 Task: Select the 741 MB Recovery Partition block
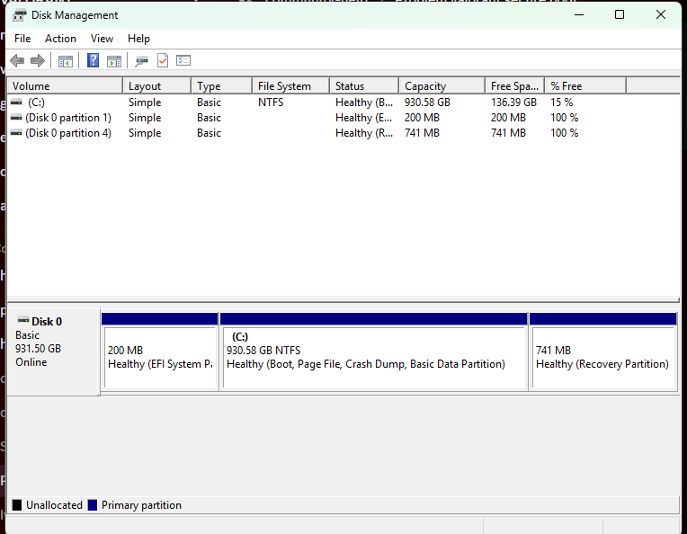(x=603, y=352)
